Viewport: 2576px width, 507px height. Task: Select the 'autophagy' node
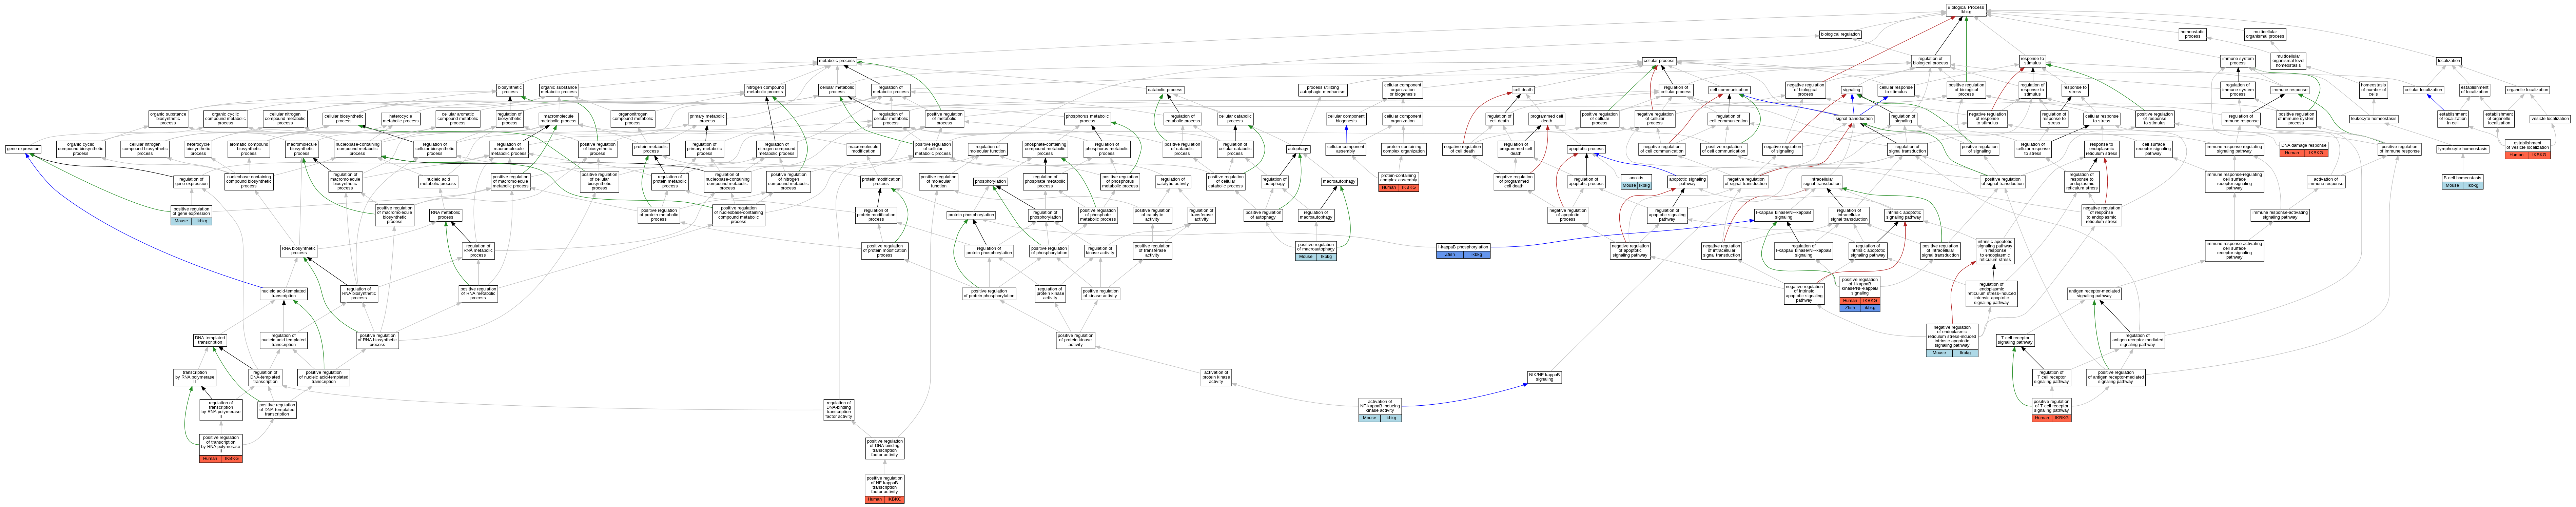pos(1298,149)
